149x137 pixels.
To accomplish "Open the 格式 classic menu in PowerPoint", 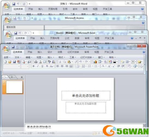I will click(62, 57).
